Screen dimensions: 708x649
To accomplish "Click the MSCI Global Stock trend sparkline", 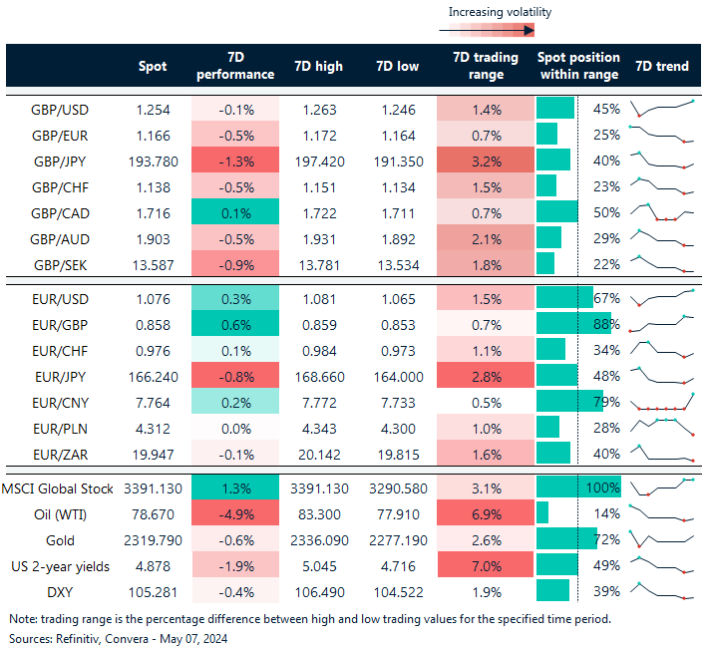I will 662,487.
